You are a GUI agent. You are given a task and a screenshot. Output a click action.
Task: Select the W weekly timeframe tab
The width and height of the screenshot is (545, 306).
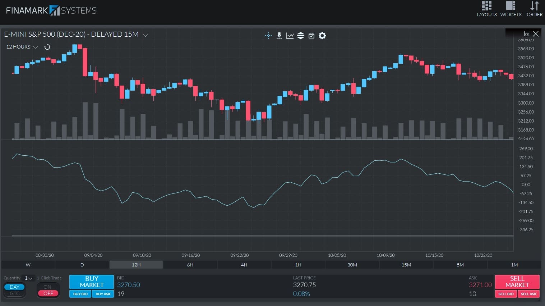coord(28,265)
